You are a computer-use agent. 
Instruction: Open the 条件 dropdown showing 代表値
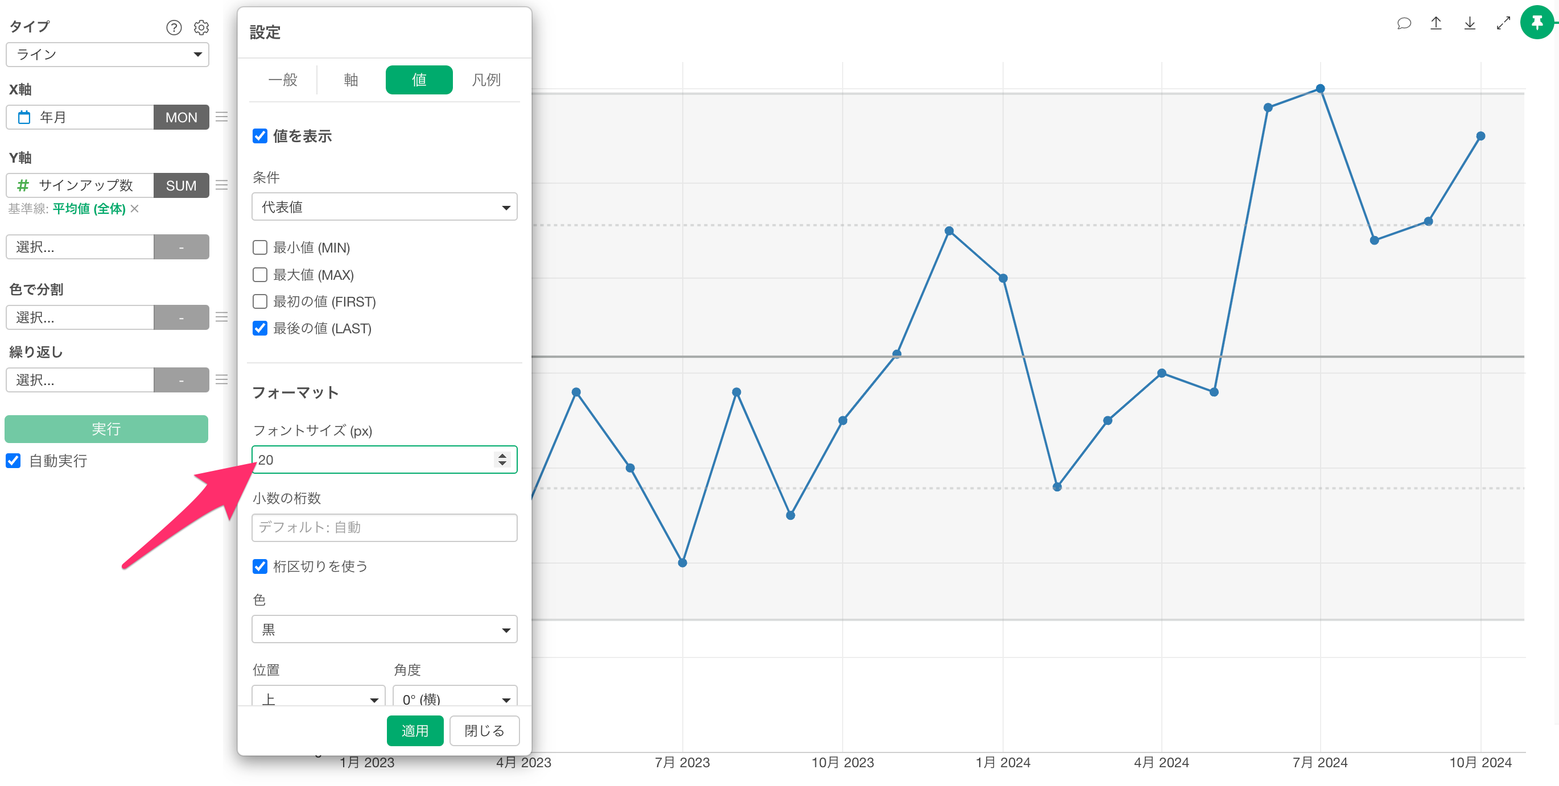pyautogui.click(x=384, y=207)
